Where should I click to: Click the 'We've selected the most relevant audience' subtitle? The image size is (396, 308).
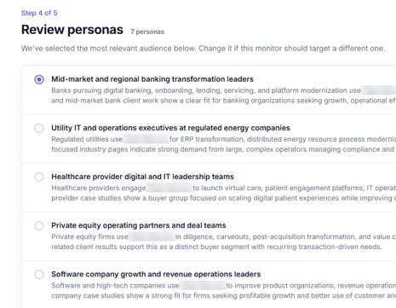click(203, 49)
